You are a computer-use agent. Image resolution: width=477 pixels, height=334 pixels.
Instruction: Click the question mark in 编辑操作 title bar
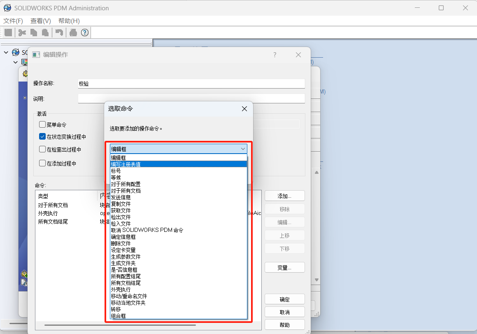[275, 55]
